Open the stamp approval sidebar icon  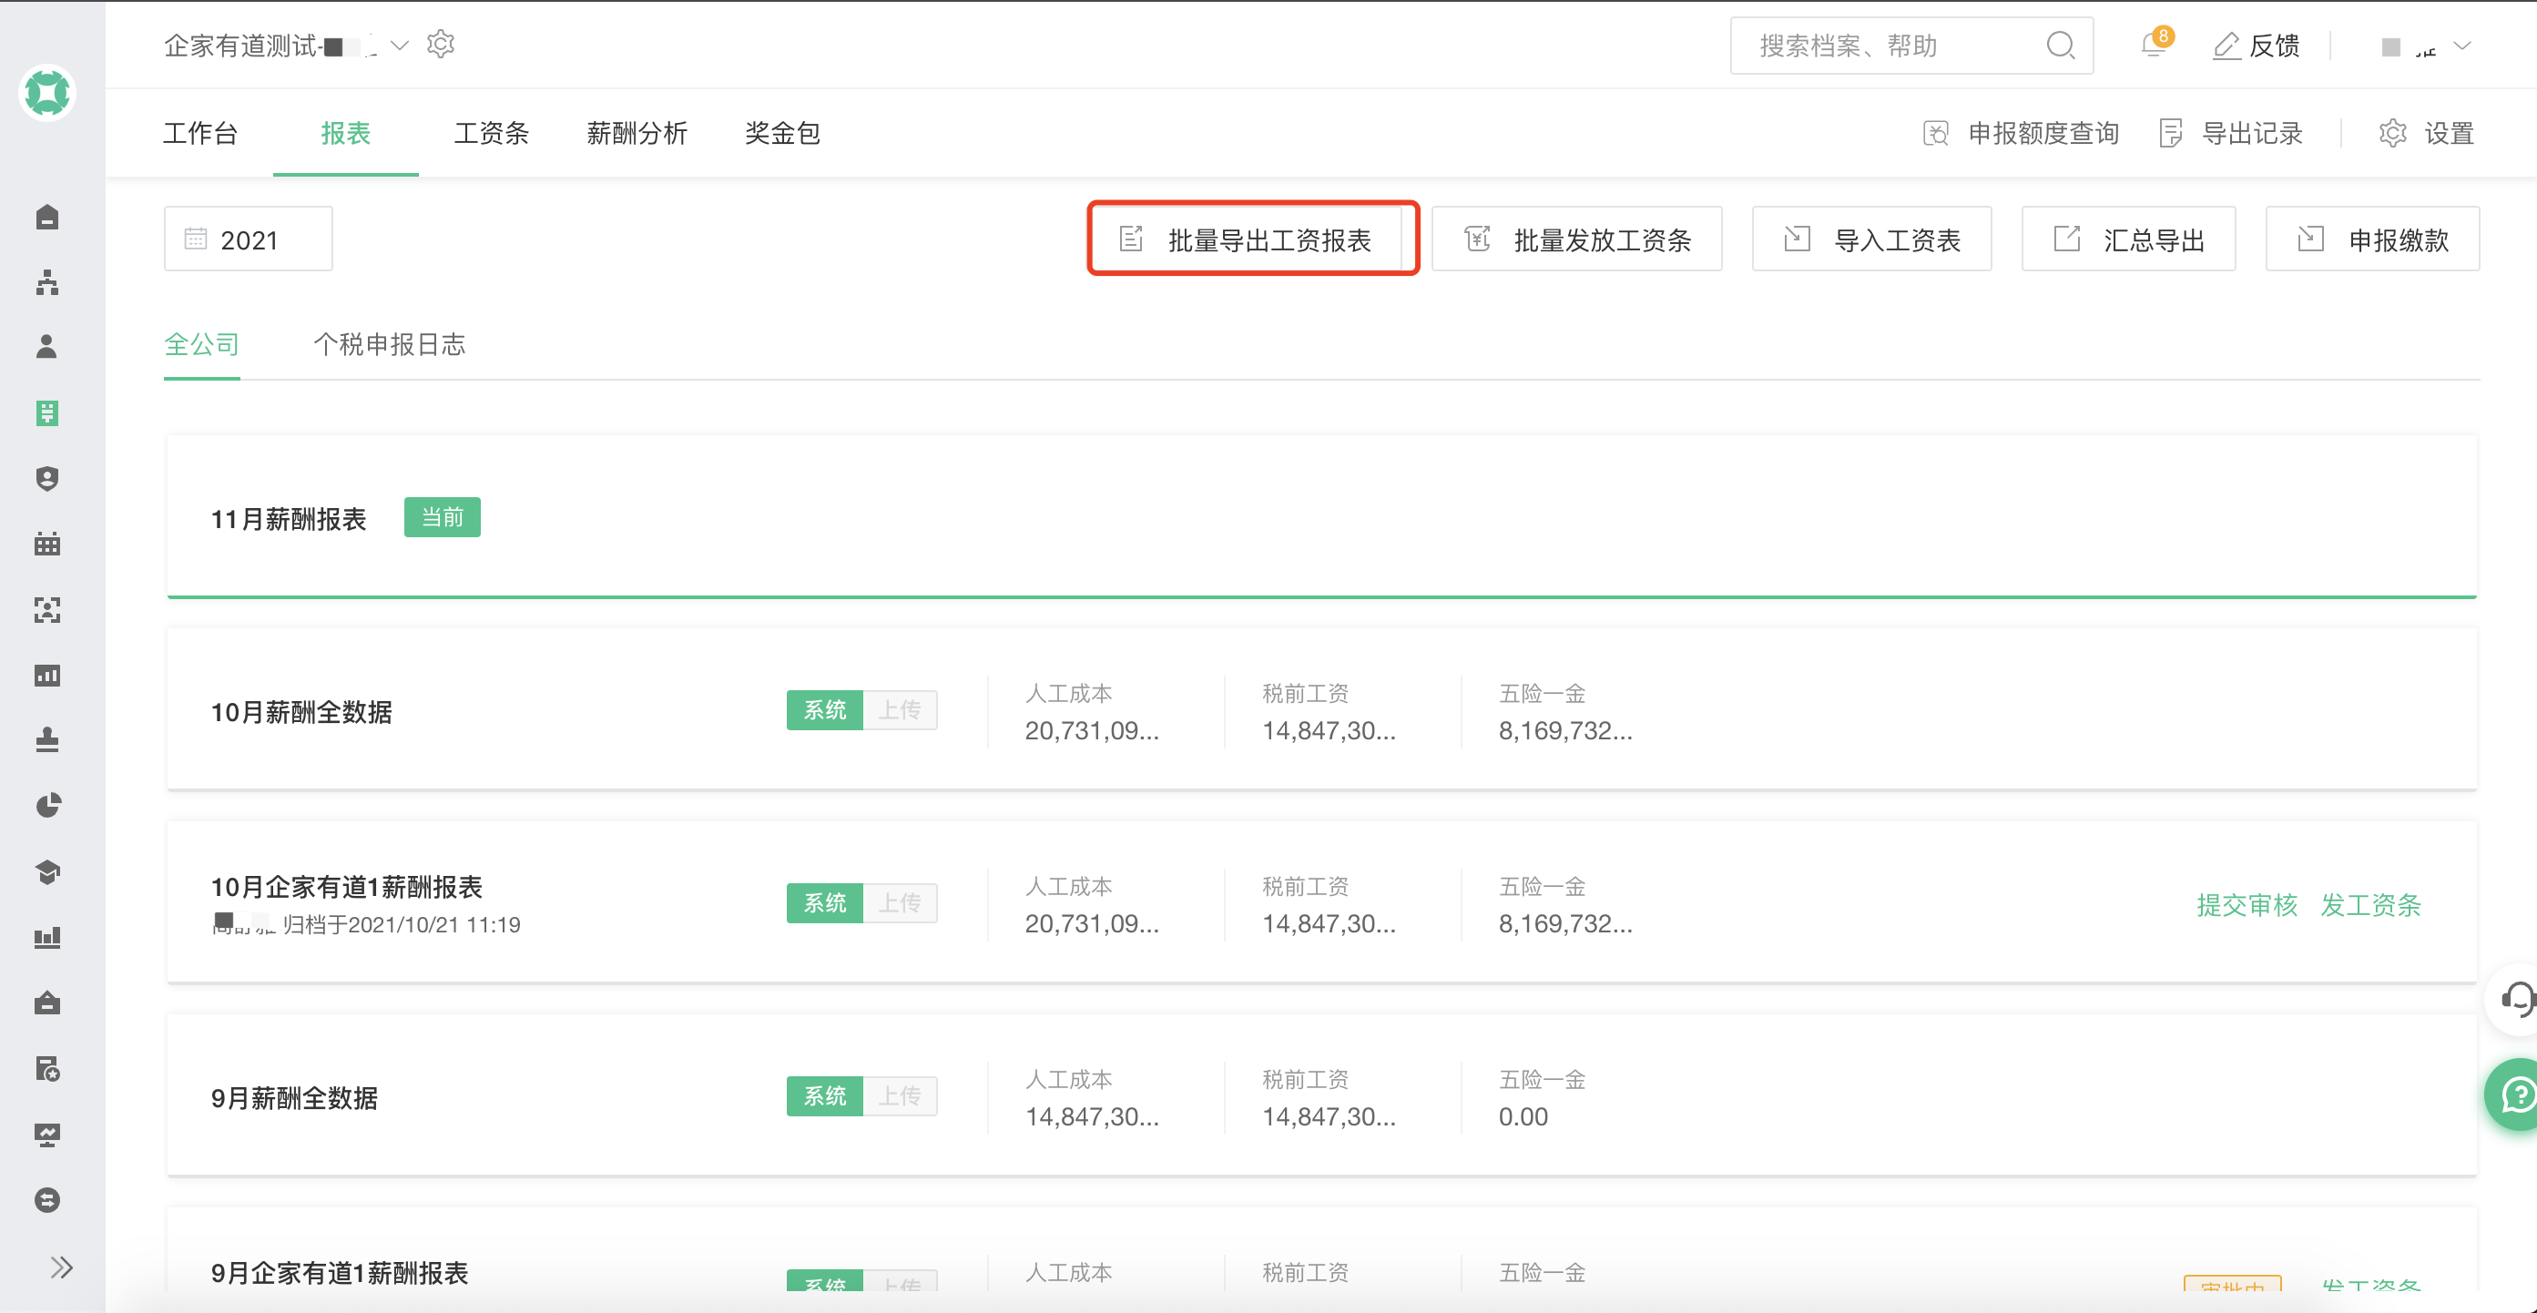tap(47, 740)
